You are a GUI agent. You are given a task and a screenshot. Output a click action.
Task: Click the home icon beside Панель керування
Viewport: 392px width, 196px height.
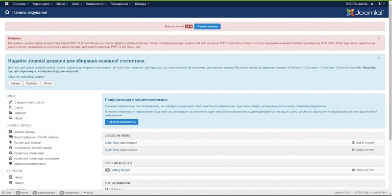(x=7, y=12)
